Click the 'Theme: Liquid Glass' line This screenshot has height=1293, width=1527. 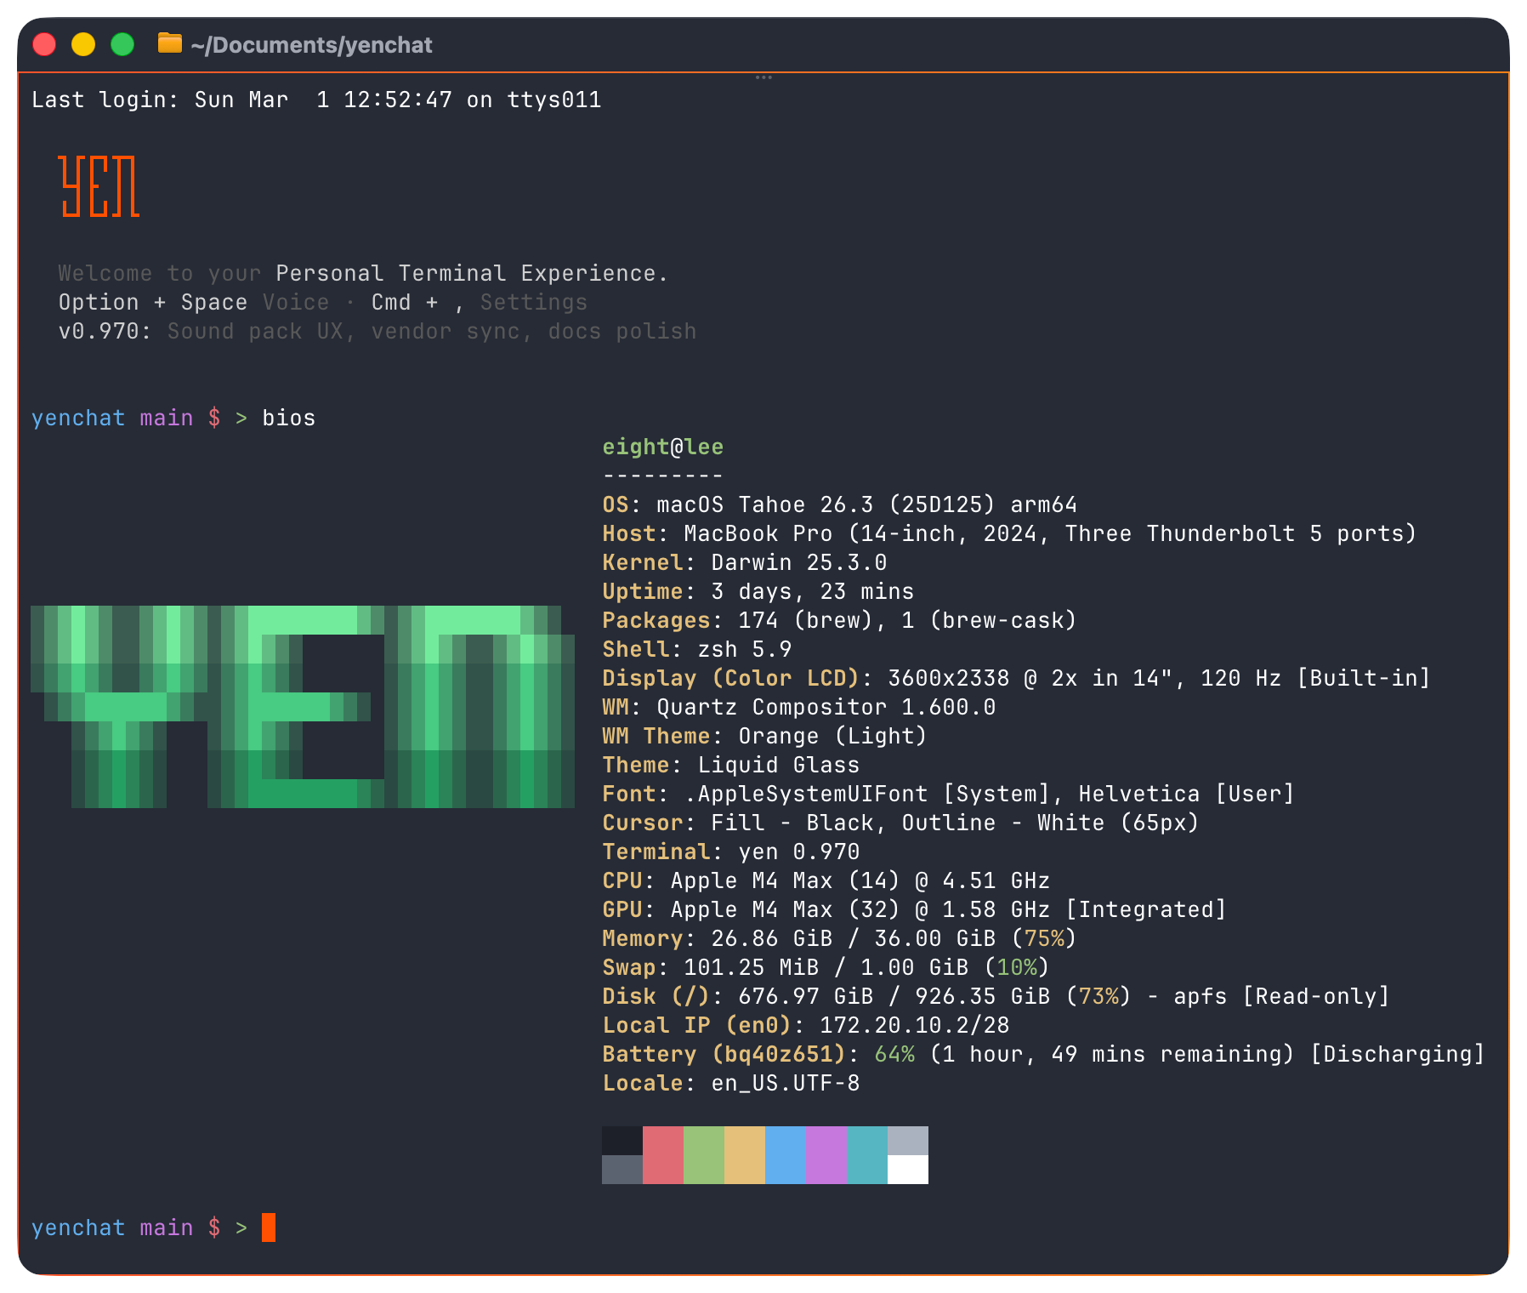(x=731, y=765)
